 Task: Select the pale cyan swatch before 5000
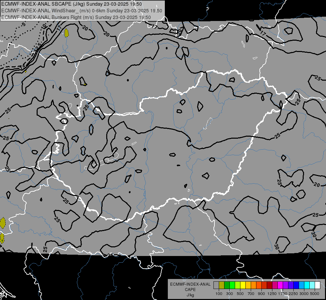coord(312,285)
